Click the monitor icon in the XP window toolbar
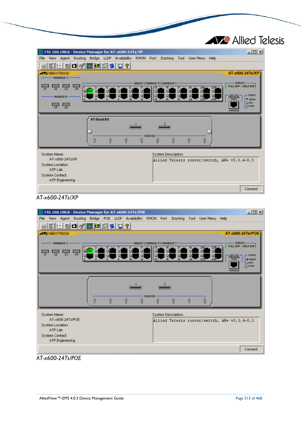 coord(119,66)
